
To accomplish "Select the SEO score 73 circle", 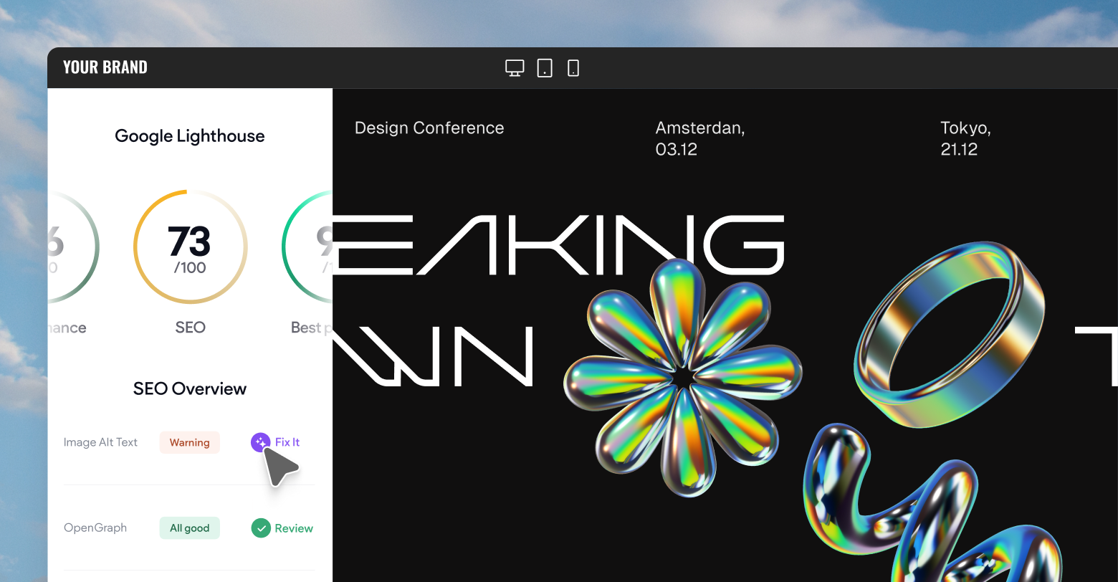I will pyautogui.click(x=190, y=247).
